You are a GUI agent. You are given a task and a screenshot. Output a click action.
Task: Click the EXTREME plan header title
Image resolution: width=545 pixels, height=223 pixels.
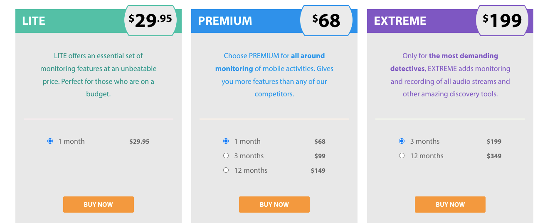(x=400, y=21)
